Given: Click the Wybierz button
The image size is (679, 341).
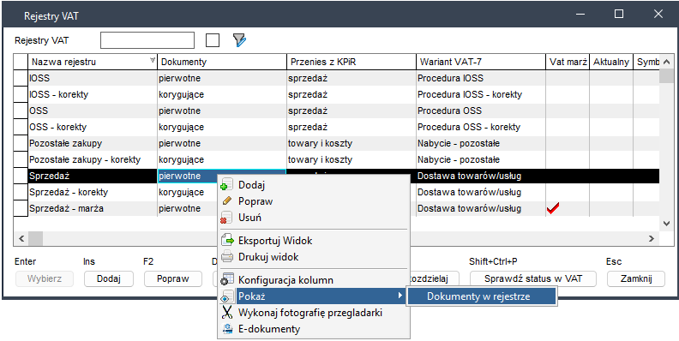Looking at the screenshot, I should 45,278.
